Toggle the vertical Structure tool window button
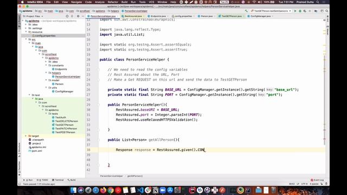Viewport: 347px width, 195px height. coord(20,150)
